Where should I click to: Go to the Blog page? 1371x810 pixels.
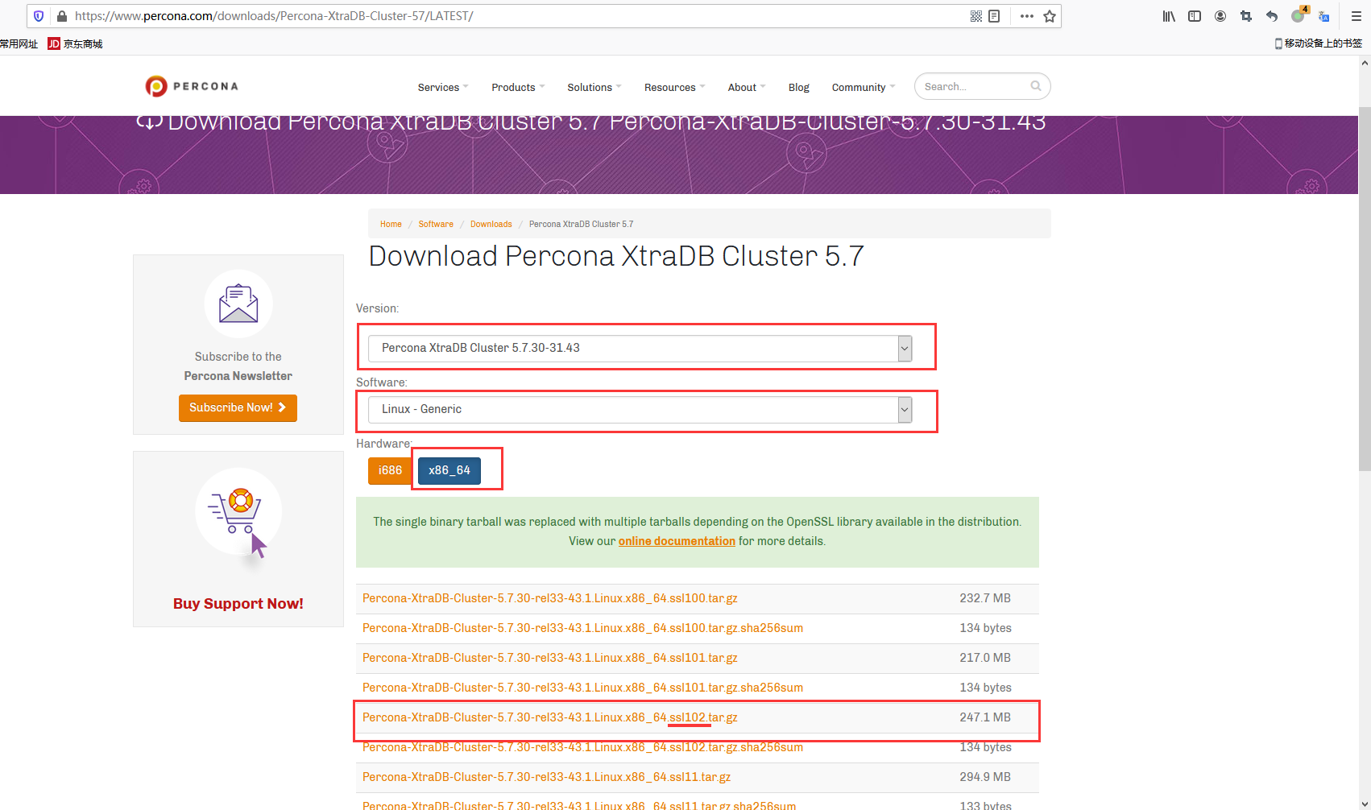[798, 87]
